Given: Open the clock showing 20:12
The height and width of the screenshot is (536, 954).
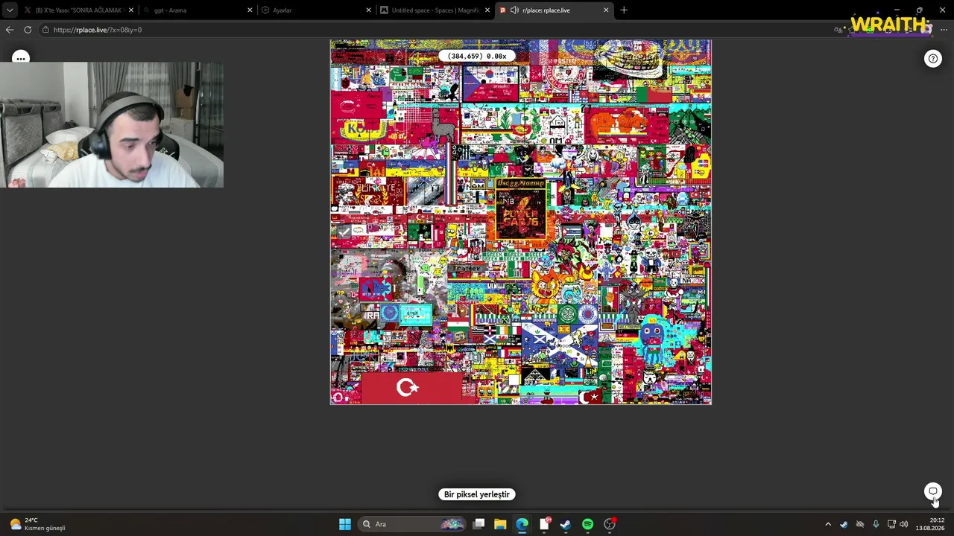Looking at the screenshot, I should pyautogui.click(x=929, y=524).
